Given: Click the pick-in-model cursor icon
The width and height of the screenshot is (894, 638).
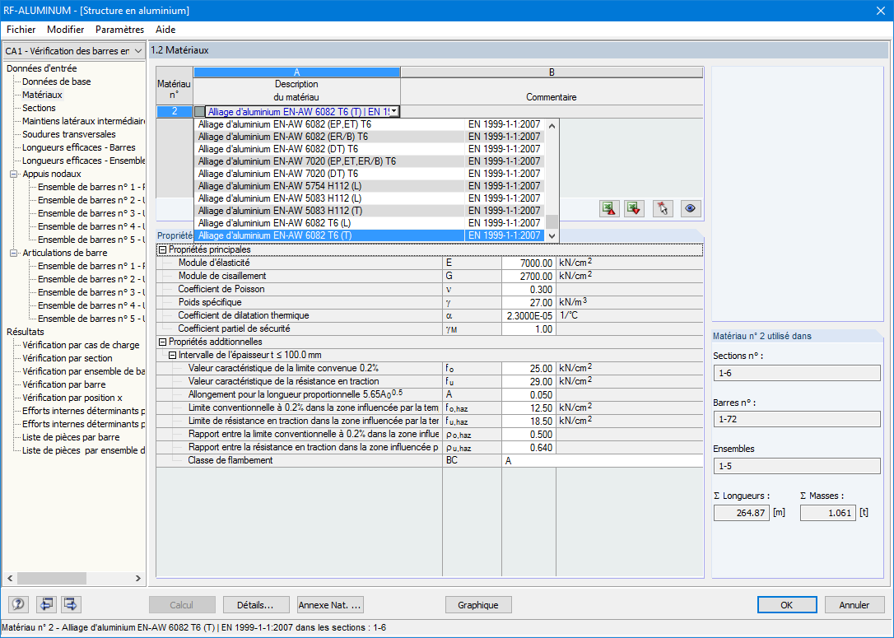Looking at the screenshot, I should 663,208.
